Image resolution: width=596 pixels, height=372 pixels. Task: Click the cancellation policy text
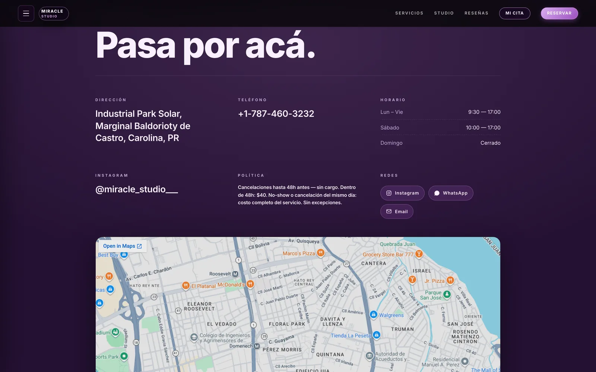pyautogui.click(x=297, y=195)
